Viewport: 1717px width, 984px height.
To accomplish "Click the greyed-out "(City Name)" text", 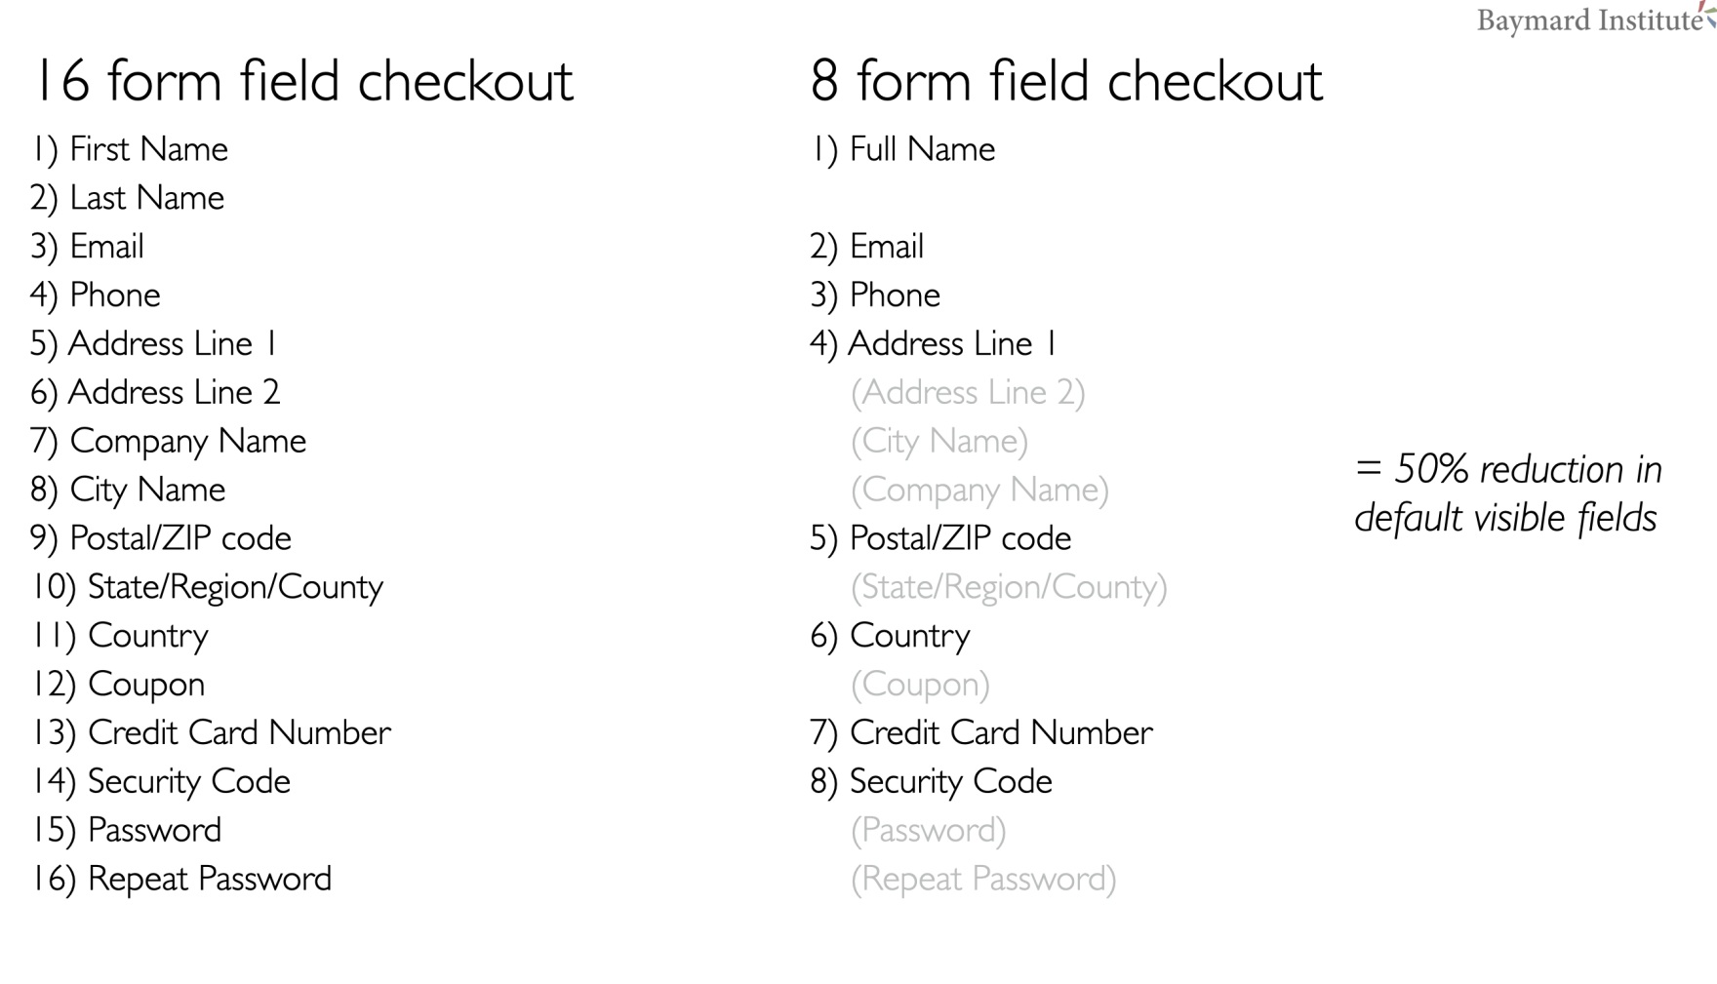I will pos(939,441).
